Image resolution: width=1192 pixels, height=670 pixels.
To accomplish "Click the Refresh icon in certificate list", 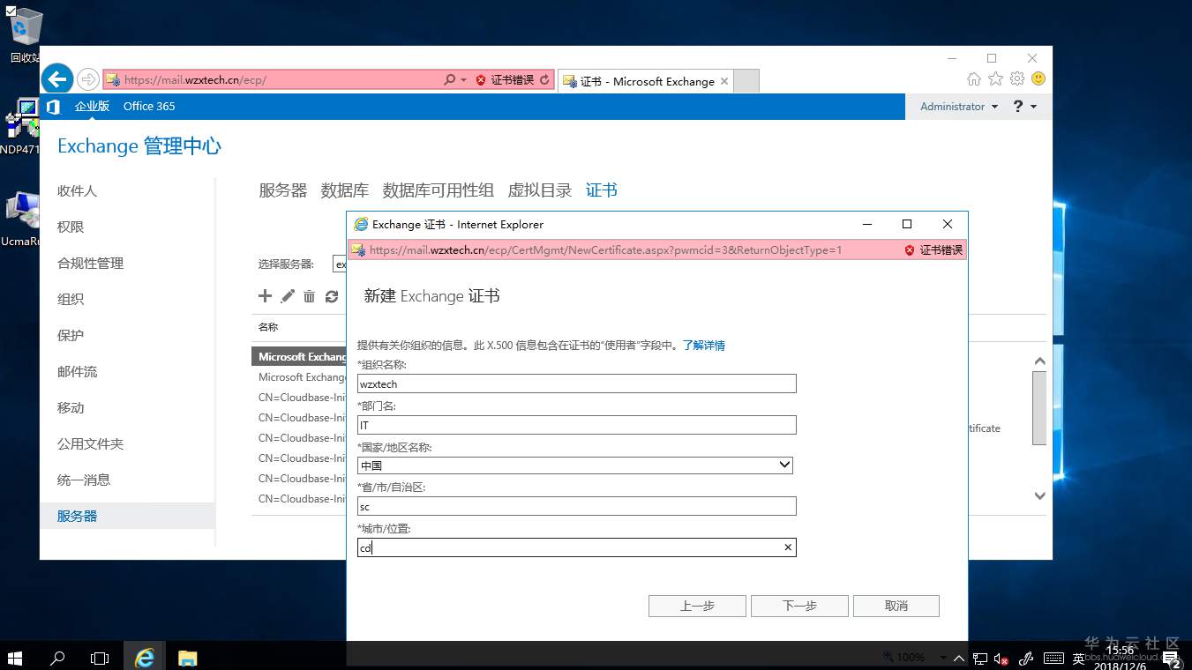I will click(331, 296).
